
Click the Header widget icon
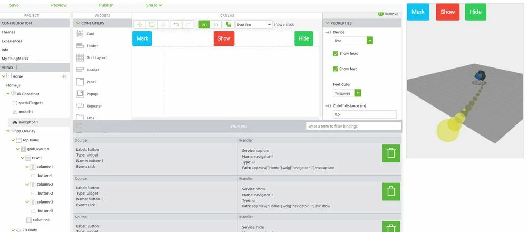tap(80, 70)
